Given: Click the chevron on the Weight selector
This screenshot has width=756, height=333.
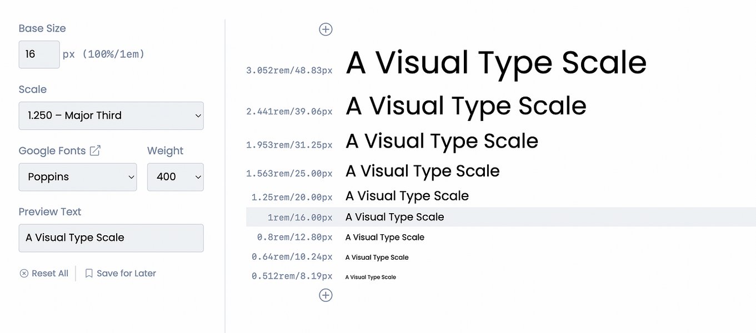Looking at the screenshot, I should (197, 177).
